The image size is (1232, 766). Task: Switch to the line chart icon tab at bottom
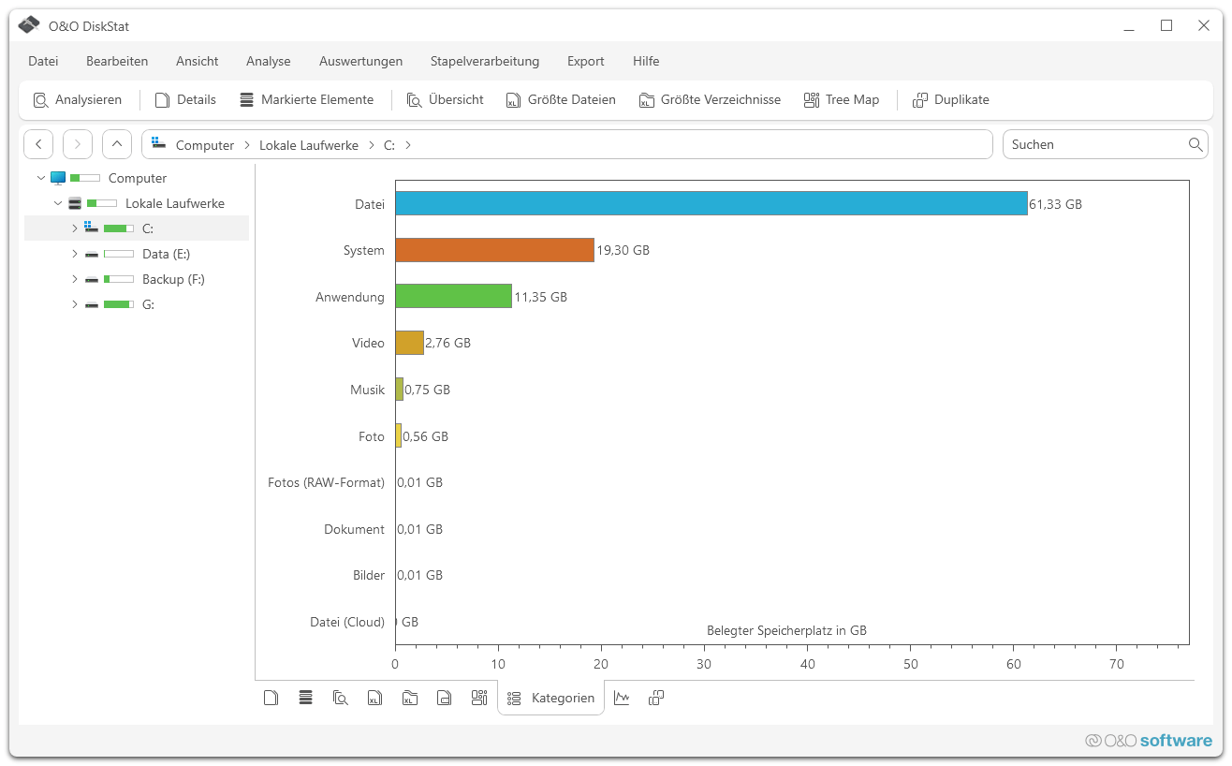pos(622,698)
